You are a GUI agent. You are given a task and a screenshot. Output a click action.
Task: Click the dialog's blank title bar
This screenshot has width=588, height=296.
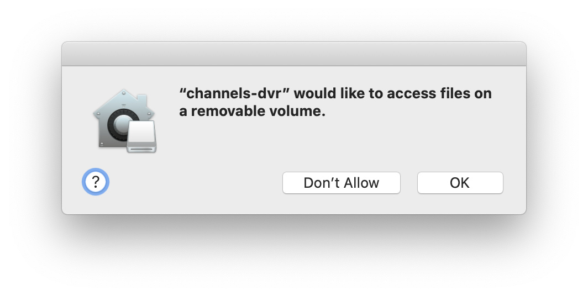[x=293, y=54]
